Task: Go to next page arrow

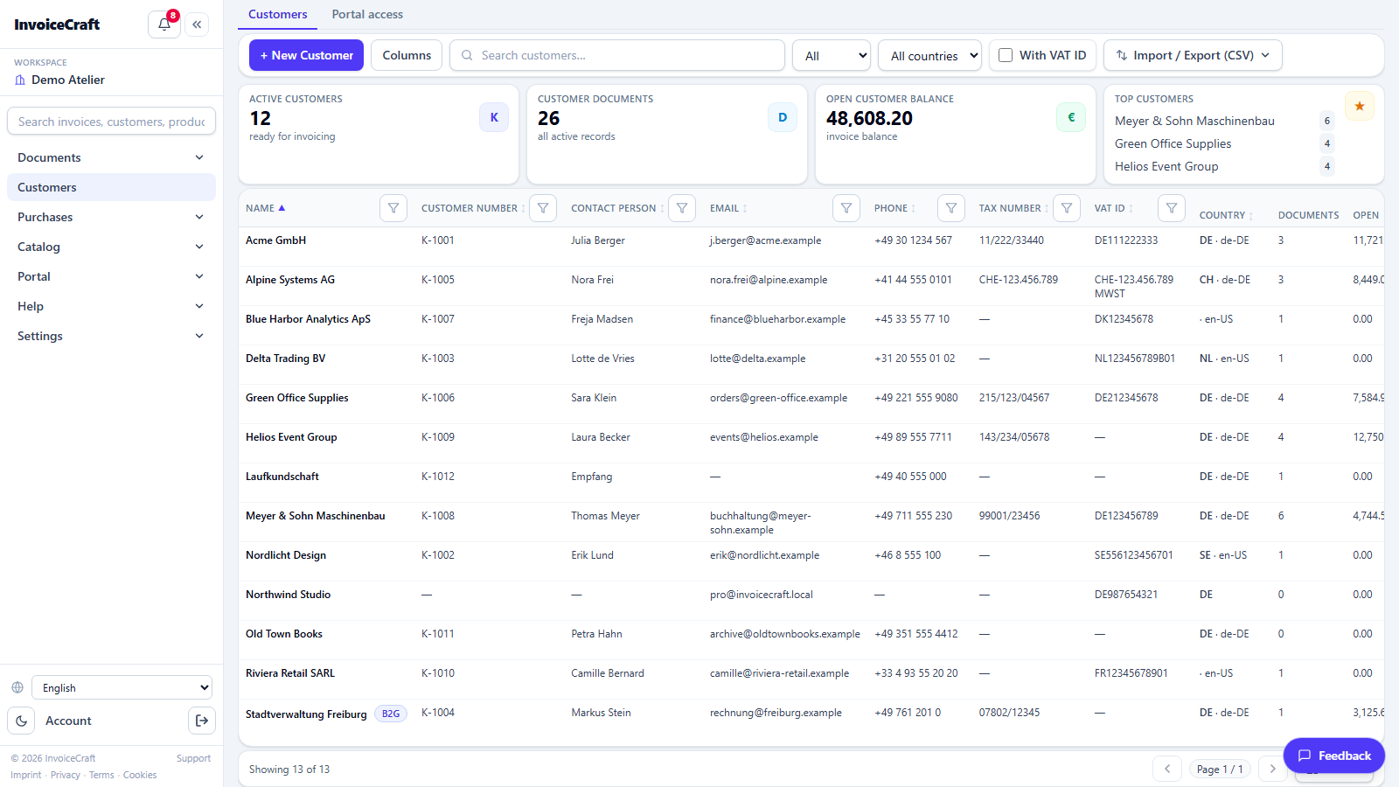Action: (1273, 769)
